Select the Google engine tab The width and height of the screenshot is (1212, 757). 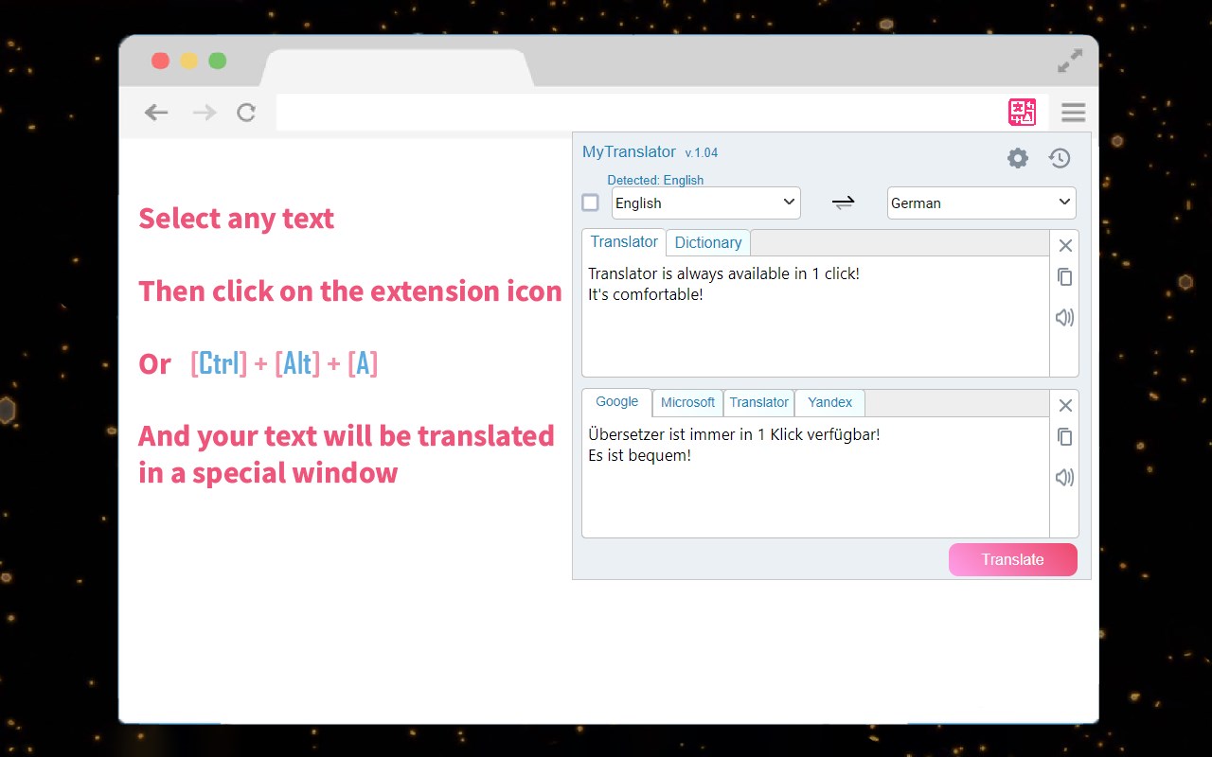coord(617,402)
